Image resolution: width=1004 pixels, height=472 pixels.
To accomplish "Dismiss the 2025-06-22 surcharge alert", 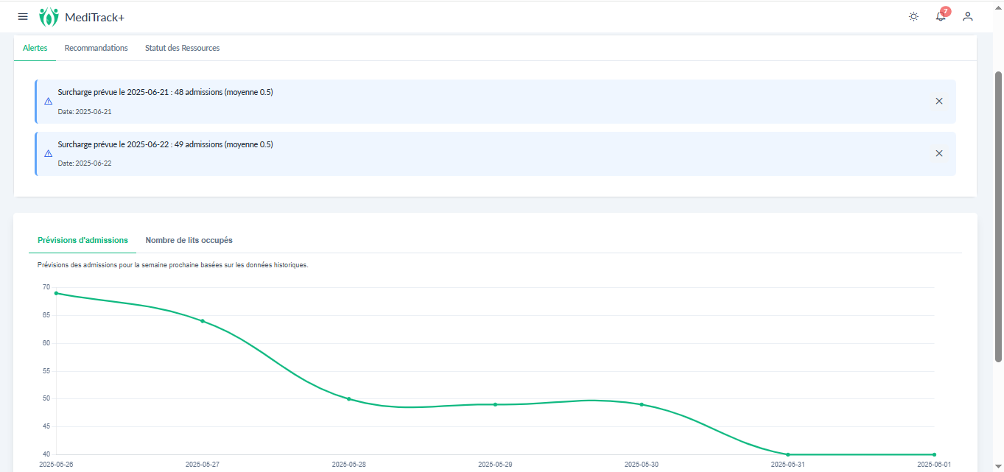I will (939, 153).
